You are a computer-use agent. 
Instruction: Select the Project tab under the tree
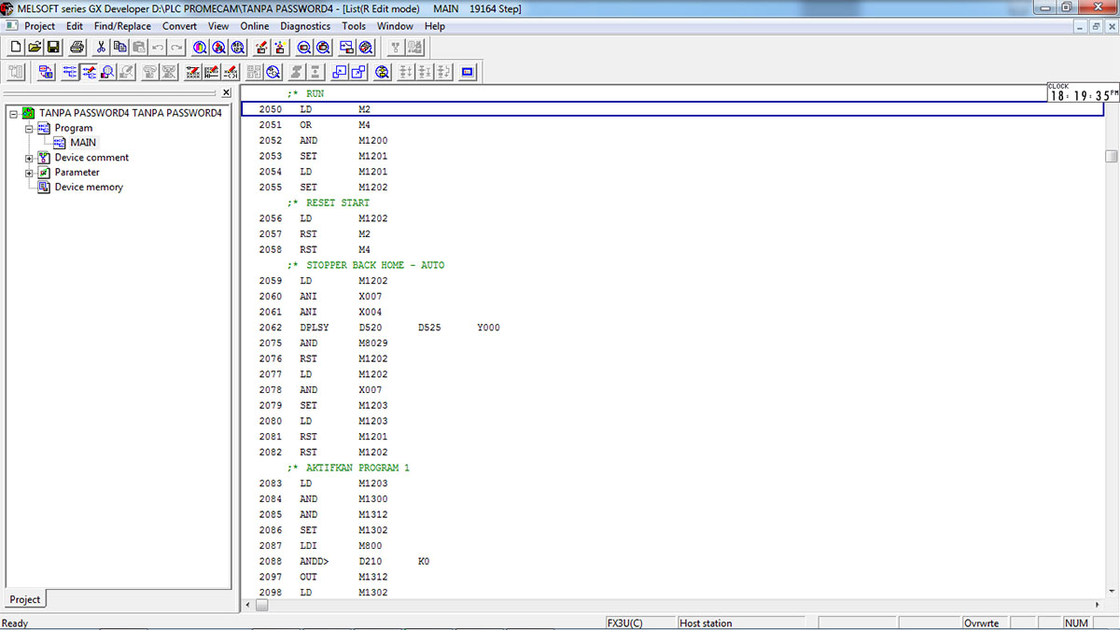(25, 599)
